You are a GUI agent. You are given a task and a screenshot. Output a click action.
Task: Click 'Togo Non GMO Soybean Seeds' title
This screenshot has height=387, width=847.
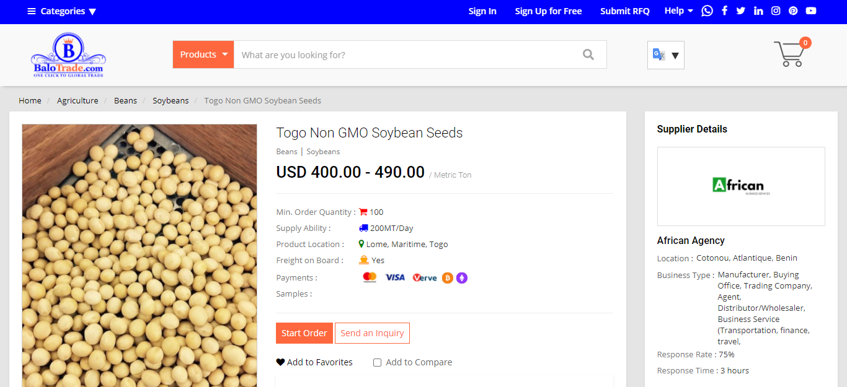(370, 133)
